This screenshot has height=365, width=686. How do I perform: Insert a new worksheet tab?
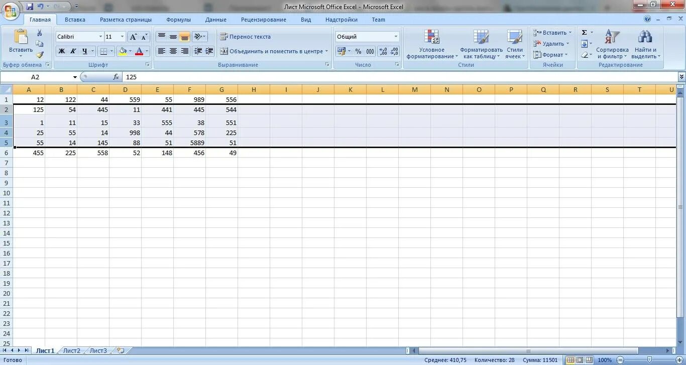tap(120, 350)
